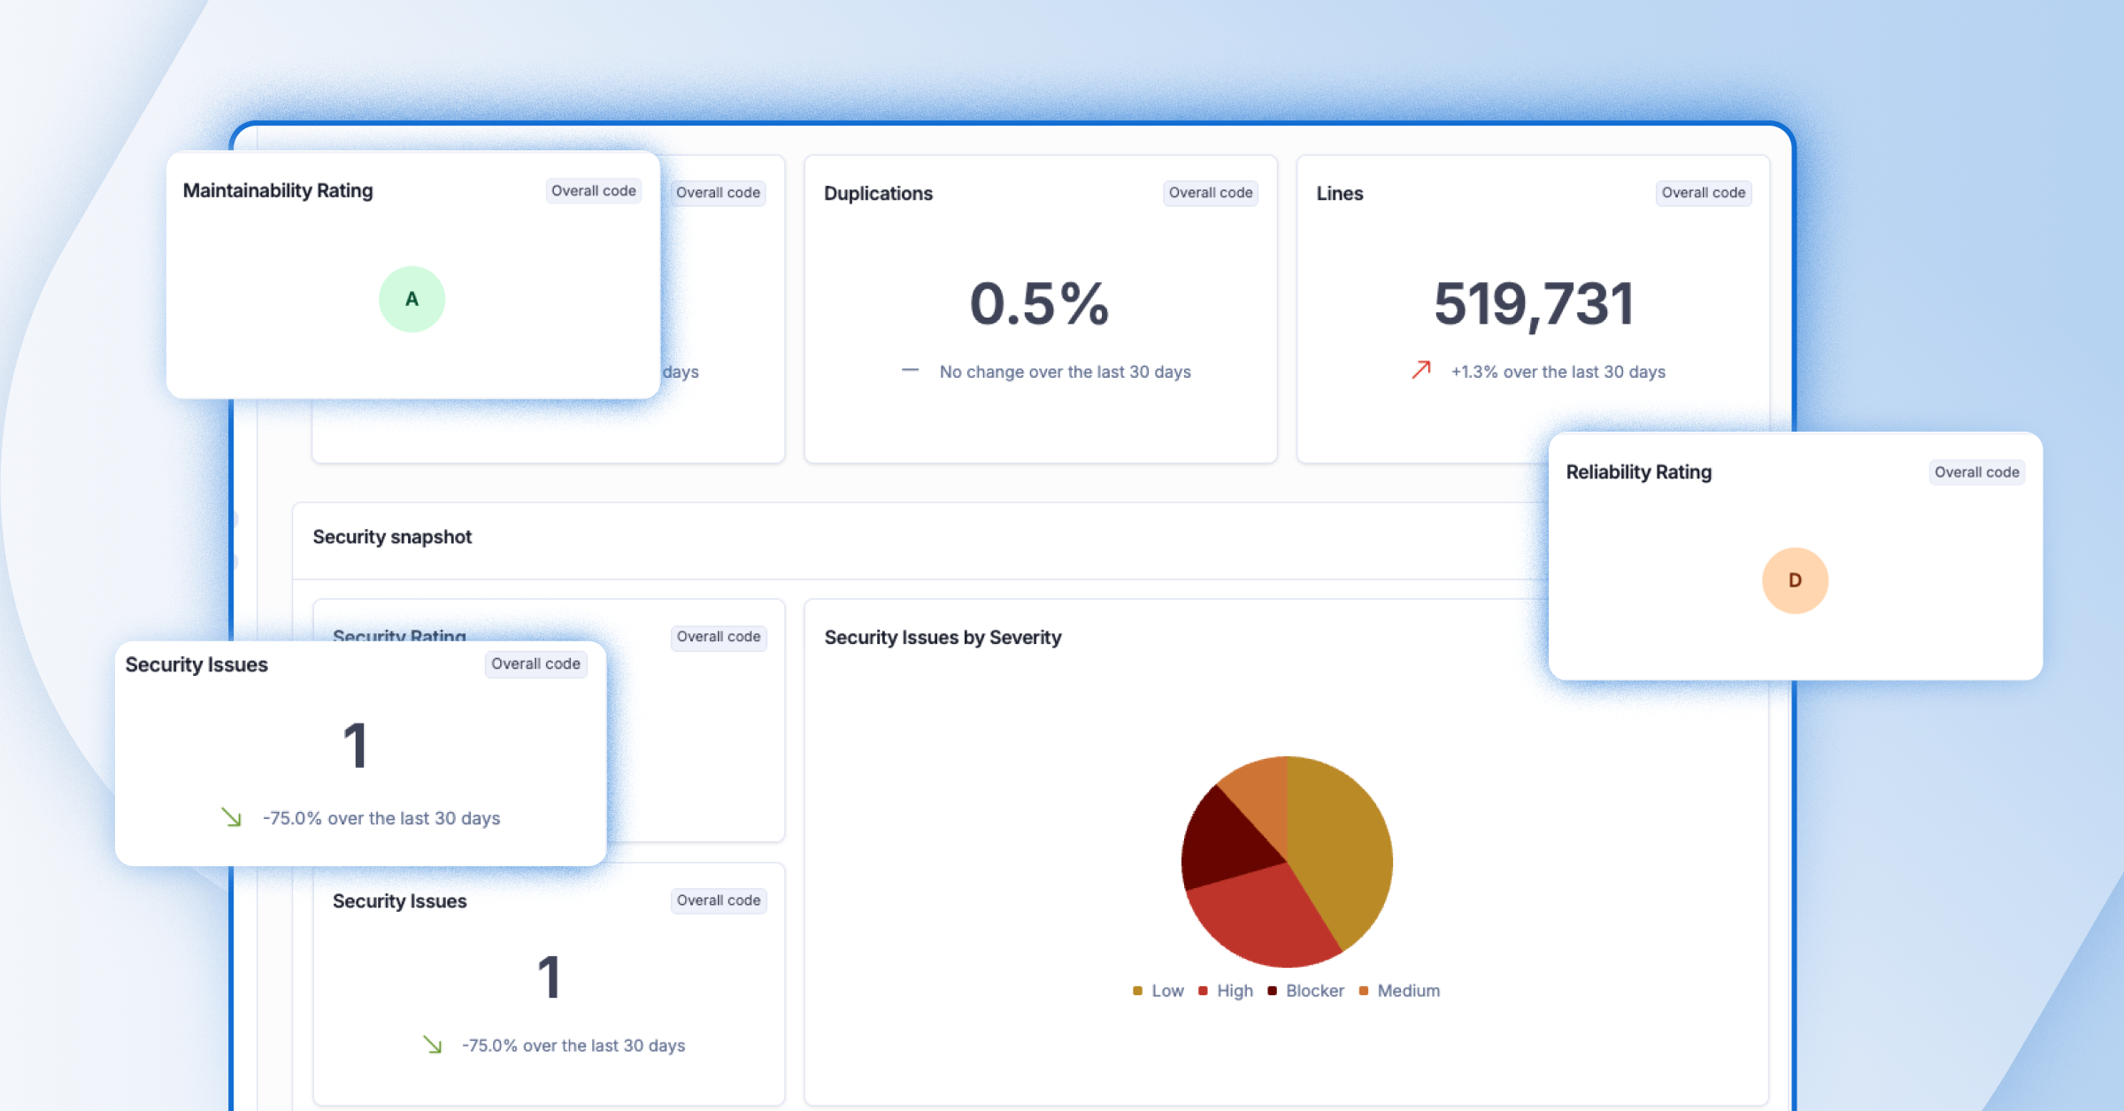The image size is (2124, 1111).
Task: Open the Overall code filter on Maintainability Rating
Action: pos(593,190)
